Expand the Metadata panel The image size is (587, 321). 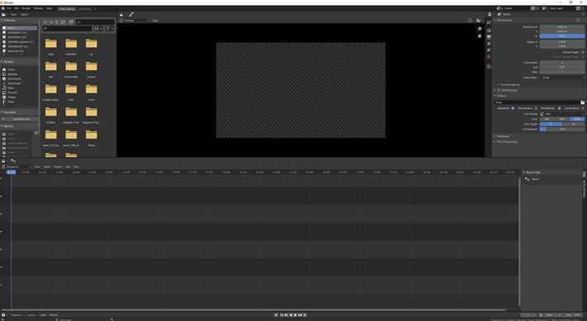(x=503, y=136)
